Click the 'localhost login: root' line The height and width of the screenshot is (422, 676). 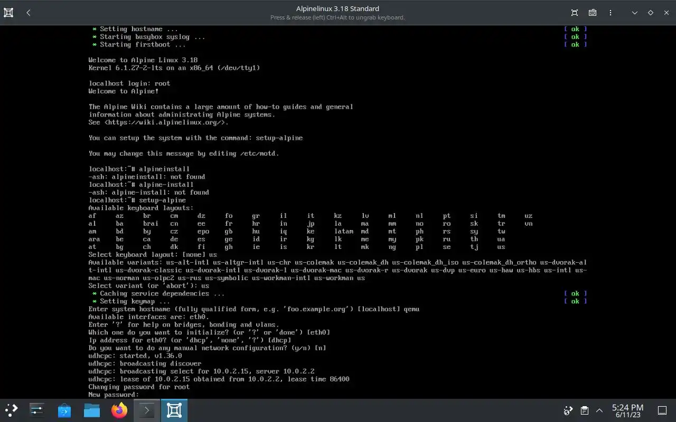(129, 83)
